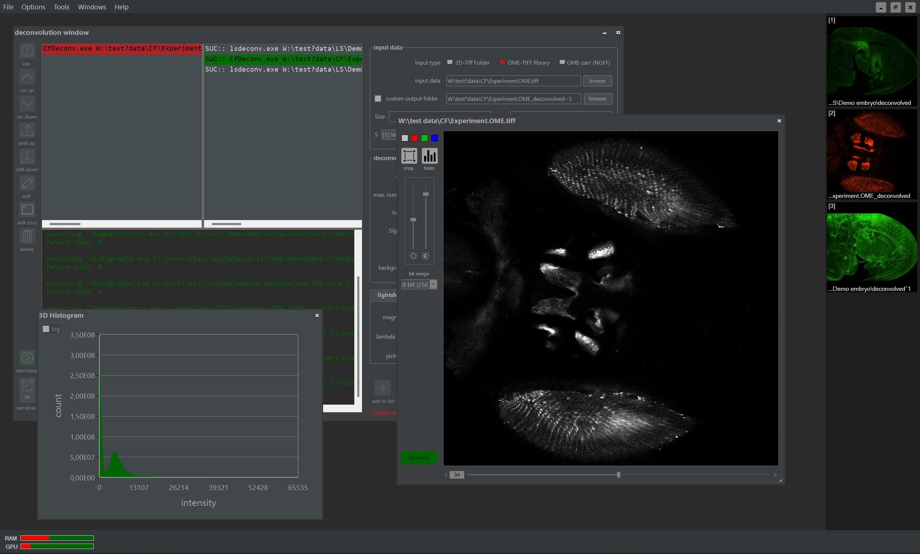Screen dimensions: 920x554
Task: Click the edit cmd terminal icon
Action: [27, 210]
